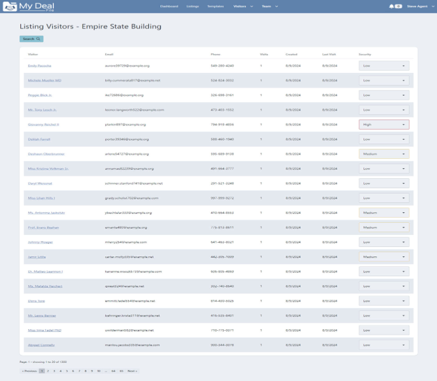
Task: Jump to page 2 in pagination
Action: click(48, 371)
